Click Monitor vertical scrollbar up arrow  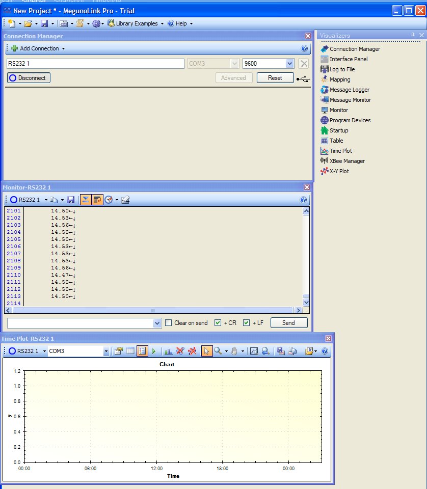(306, 211)
